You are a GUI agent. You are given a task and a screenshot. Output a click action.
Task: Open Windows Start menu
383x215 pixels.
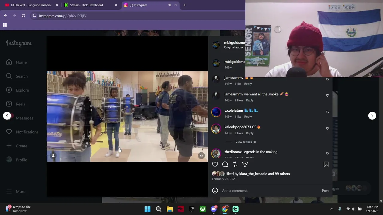pyautogui.click(x=148, y=209)
